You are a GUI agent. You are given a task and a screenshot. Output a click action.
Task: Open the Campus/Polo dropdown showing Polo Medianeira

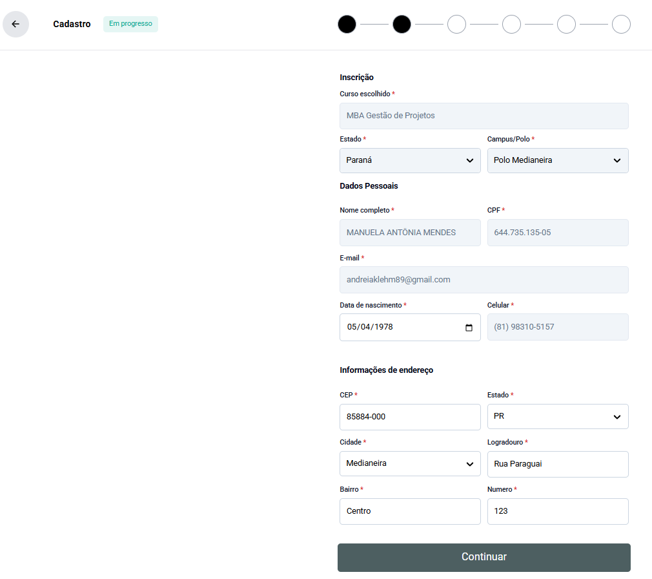(x=558, y=160)
